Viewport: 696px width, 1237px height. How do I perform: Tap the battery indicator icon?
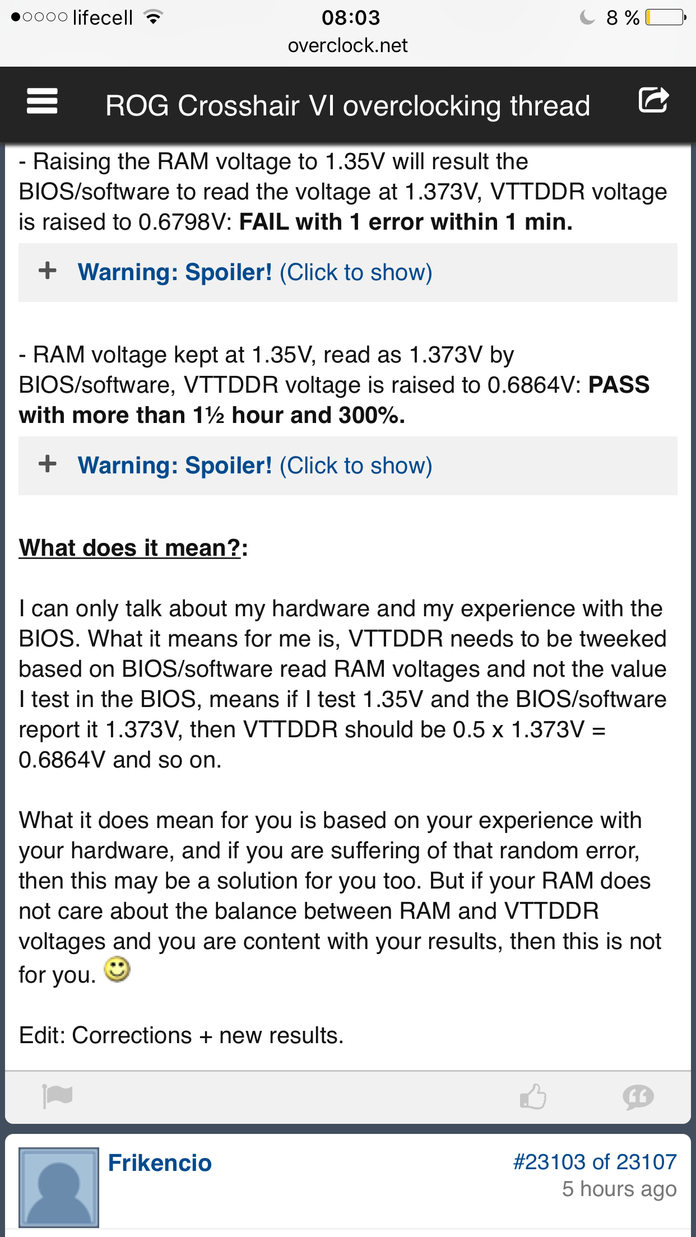point(665,17)
